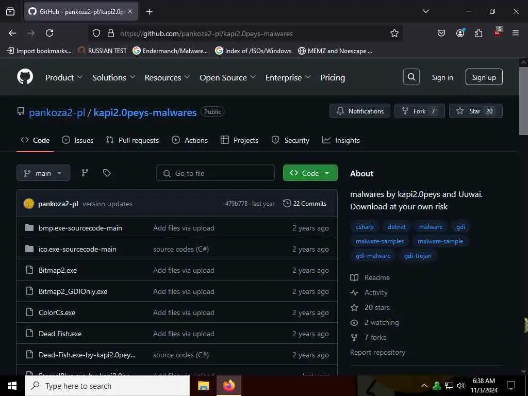Image resolution: width=528 pixels, height=396 pixels.
Task: Open the main branch selector dropdown
Action: (43, 173)
